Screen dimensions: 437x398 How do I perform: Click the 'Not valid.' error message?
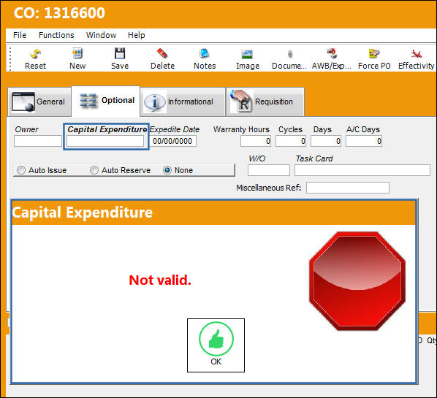point(160,280)
